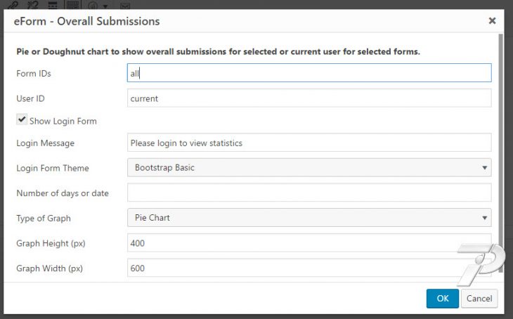Open the Type of Graph dropdown

(x=309, y=218)
